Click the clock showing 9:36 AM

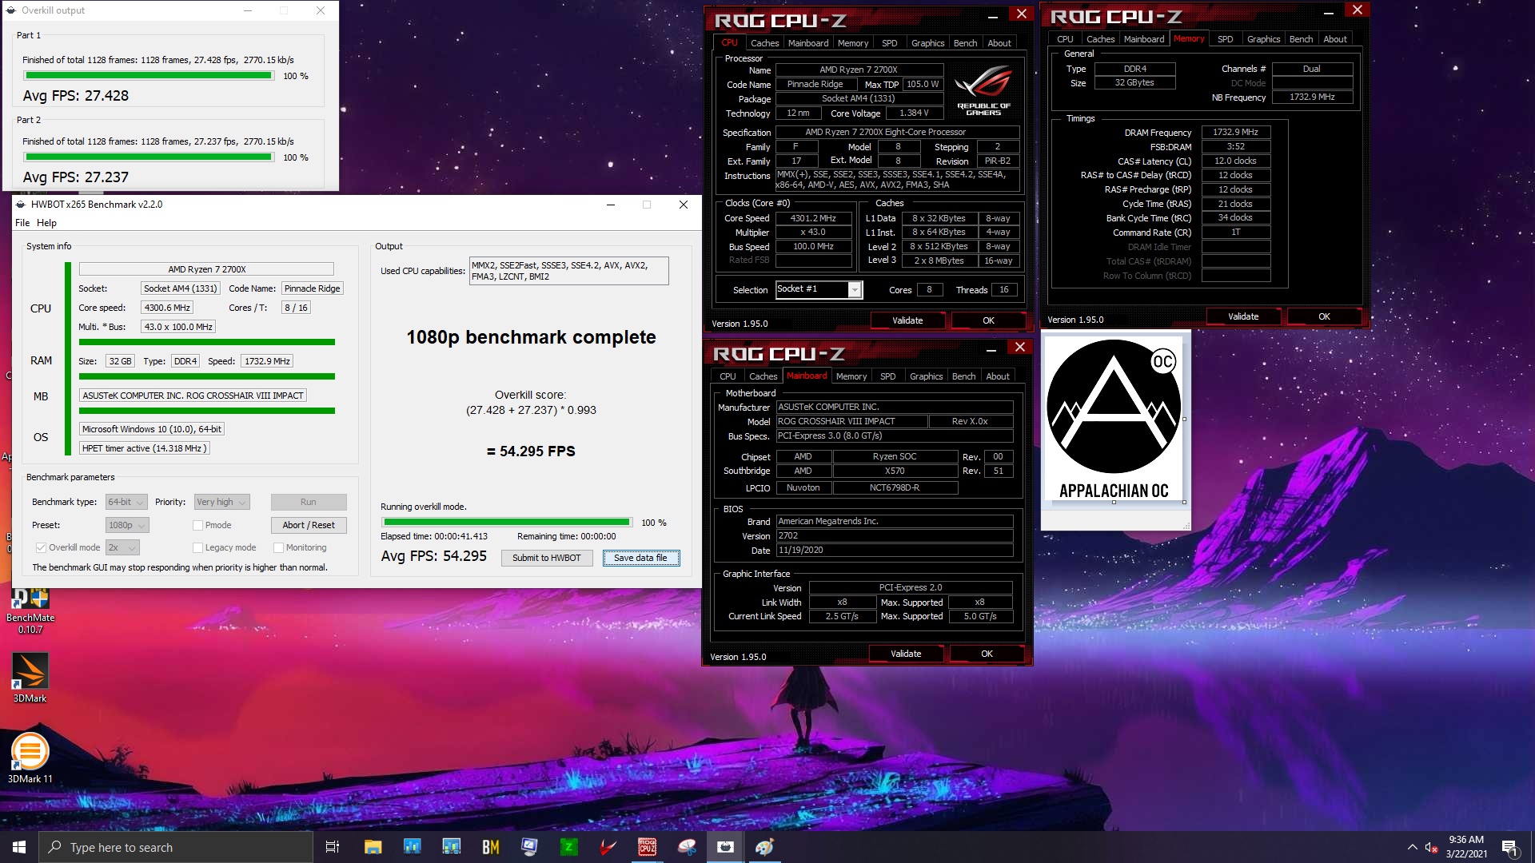tap(1465, 840)
